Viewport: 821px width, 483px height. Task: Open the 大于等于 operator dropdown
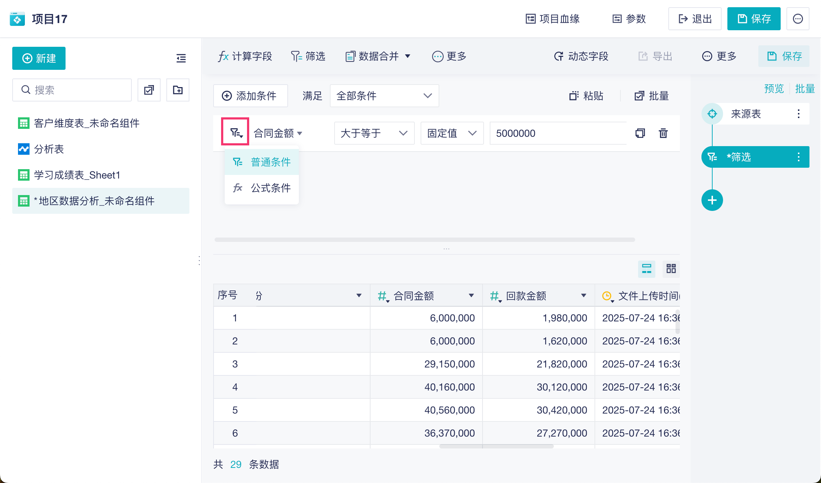374,133
